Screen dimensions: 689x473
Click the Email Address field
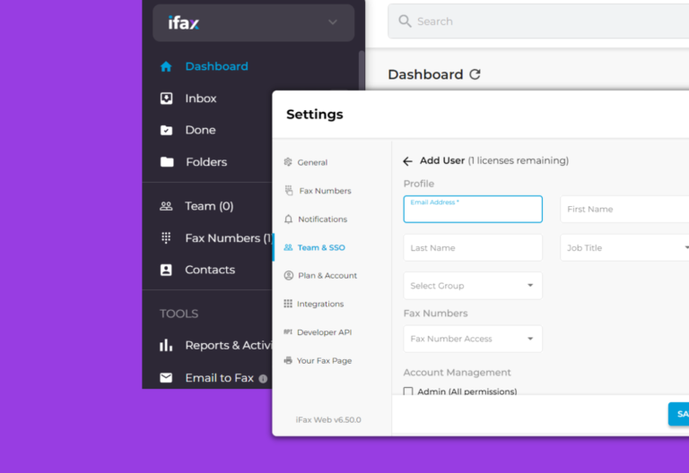coord(473,210)
